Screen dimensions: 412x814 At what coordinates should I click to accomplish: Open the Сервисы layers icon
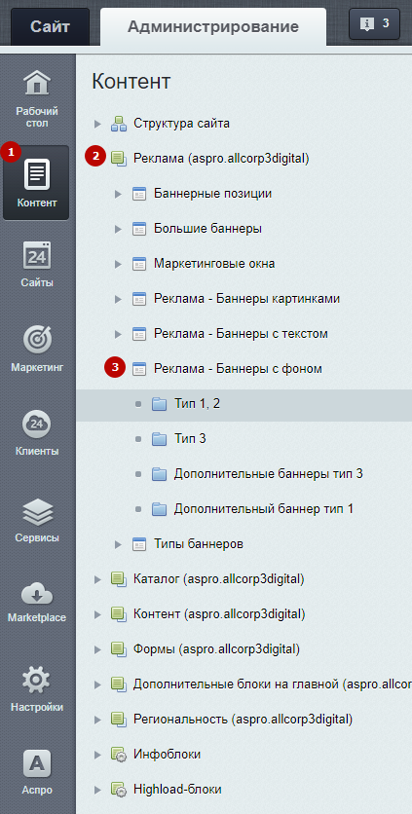tap(37, 511)
